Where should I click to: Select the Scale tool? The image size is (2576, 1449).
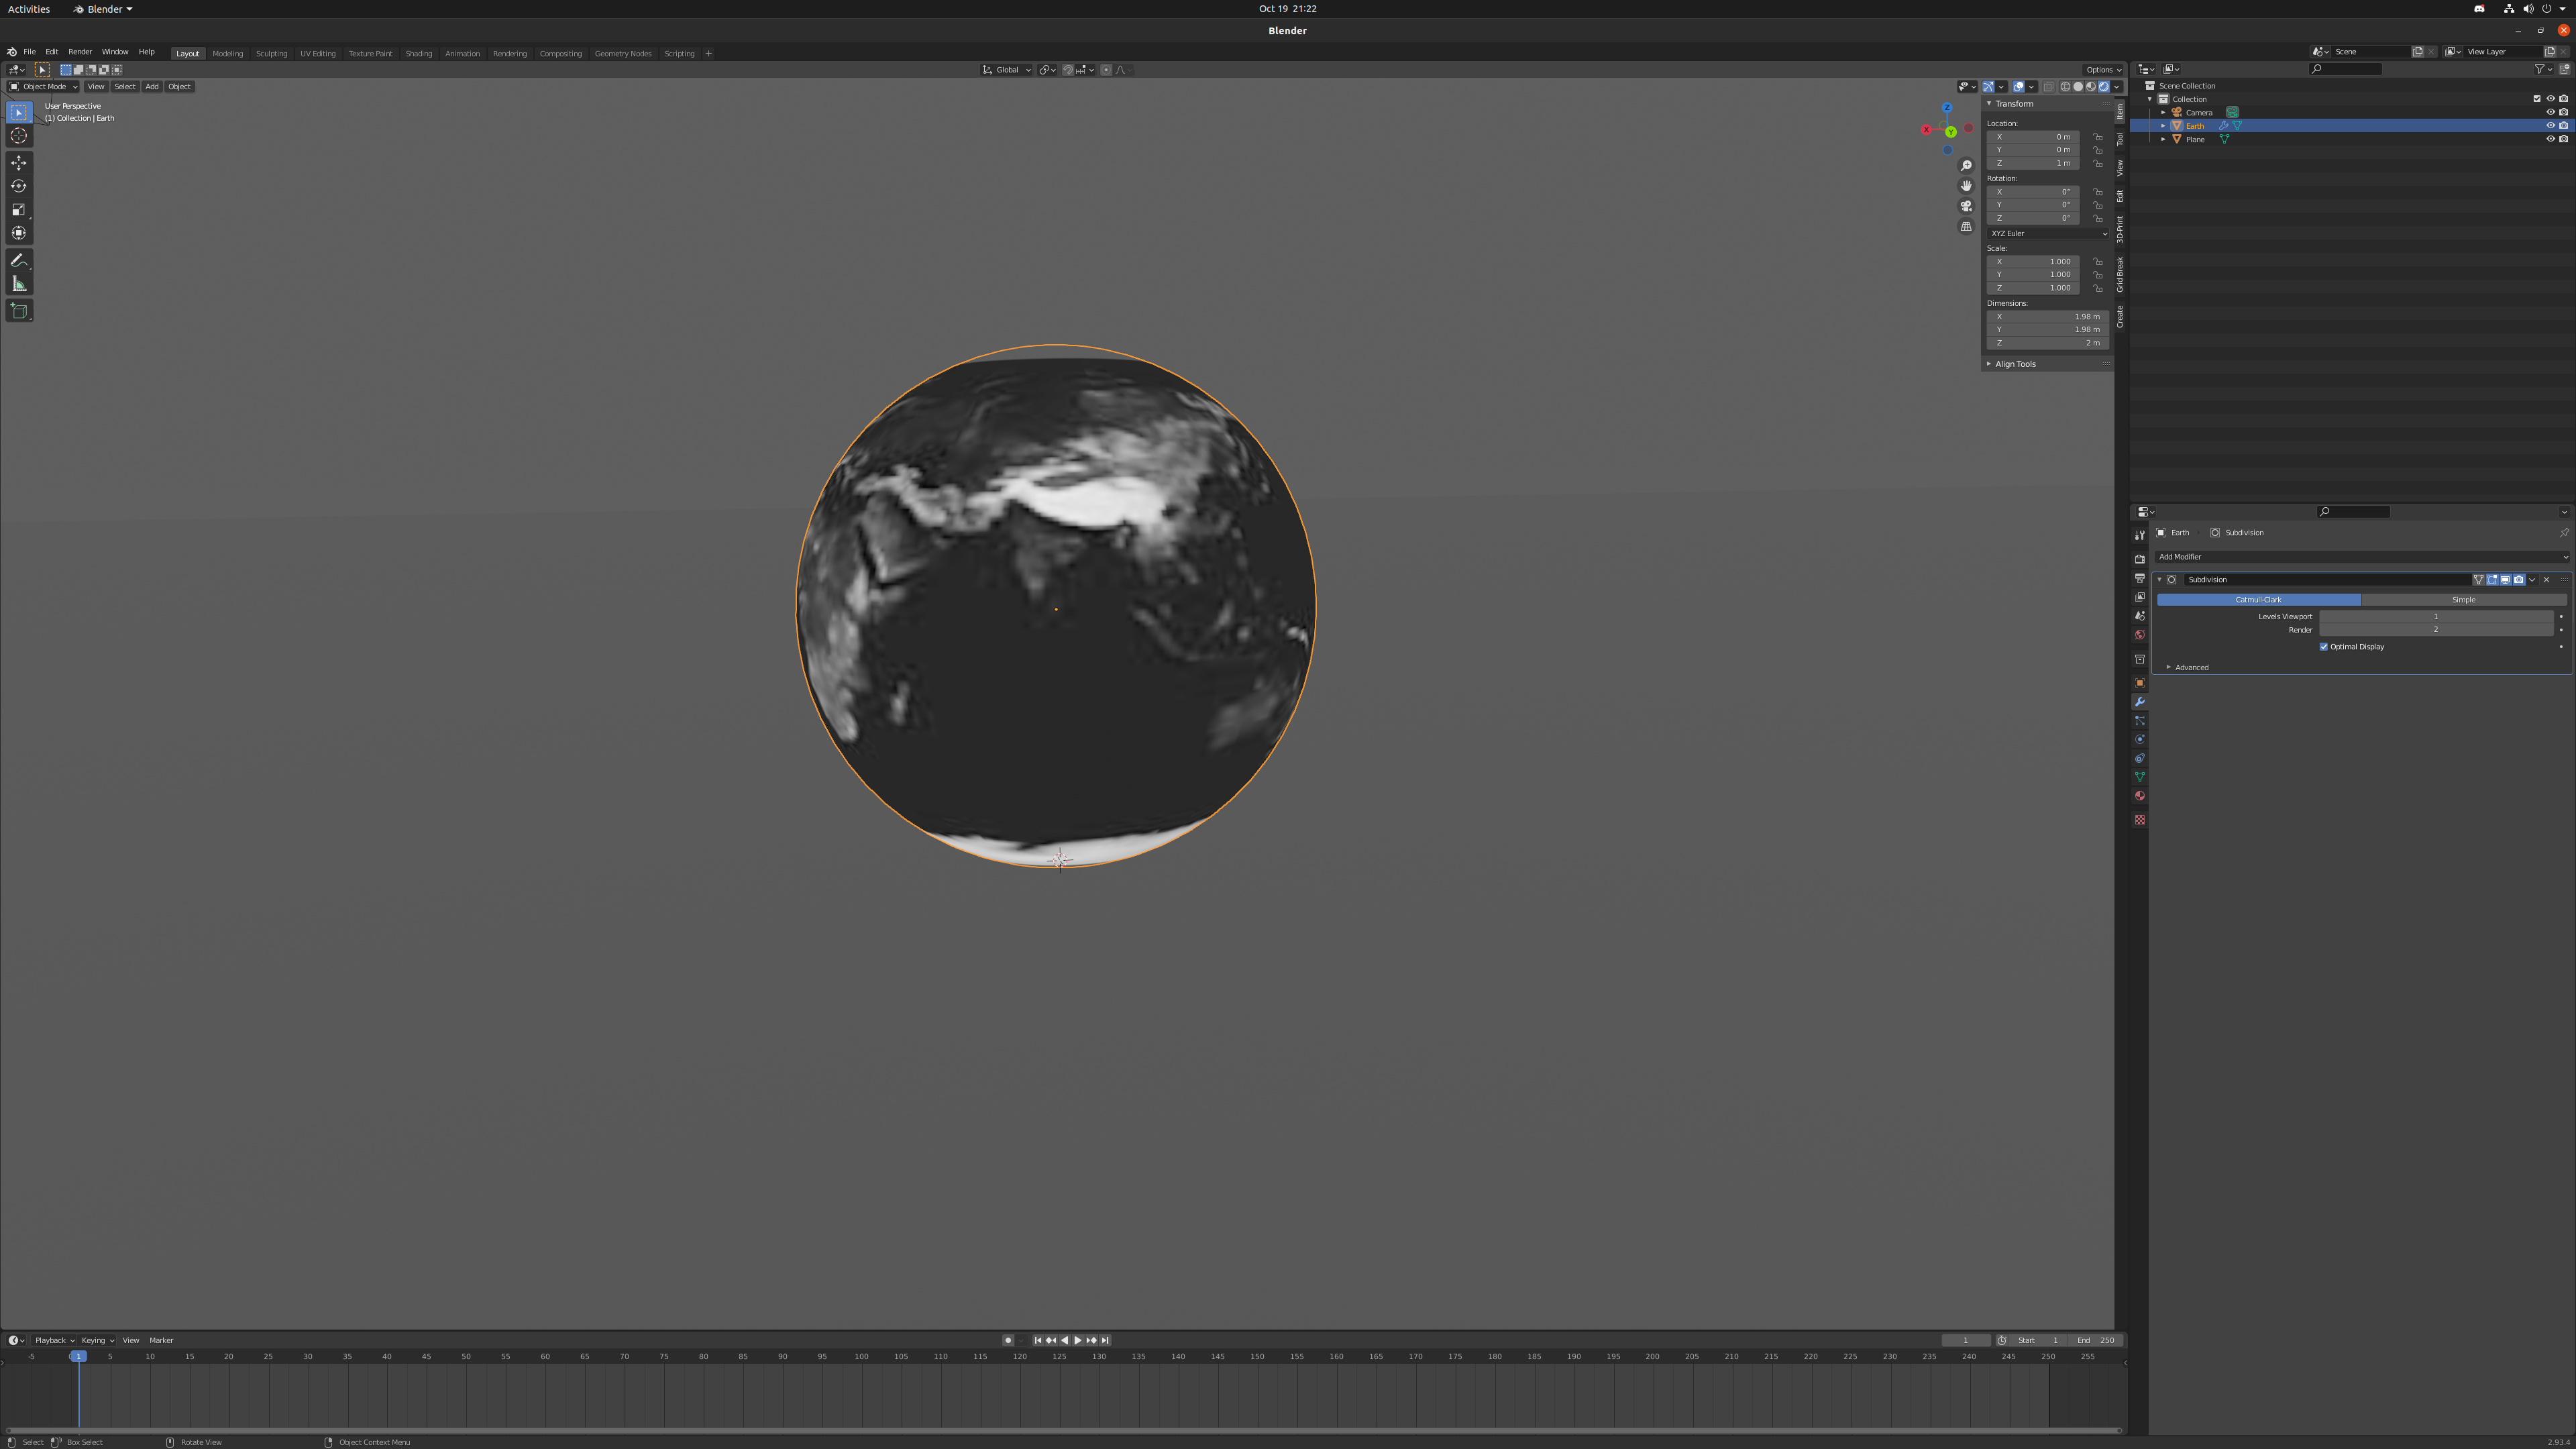(x=19, y=210)
